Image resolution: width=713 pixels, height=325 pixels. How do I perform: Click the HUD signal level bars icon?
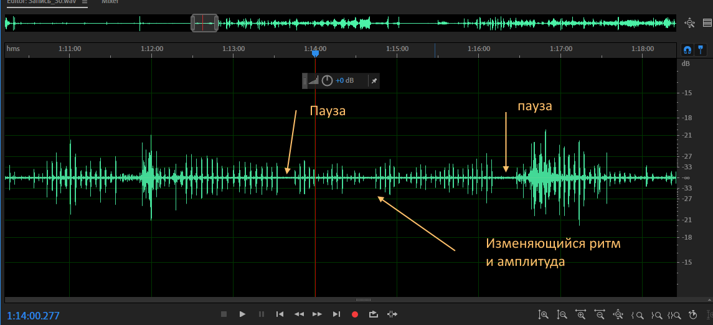tap(314, 81)
